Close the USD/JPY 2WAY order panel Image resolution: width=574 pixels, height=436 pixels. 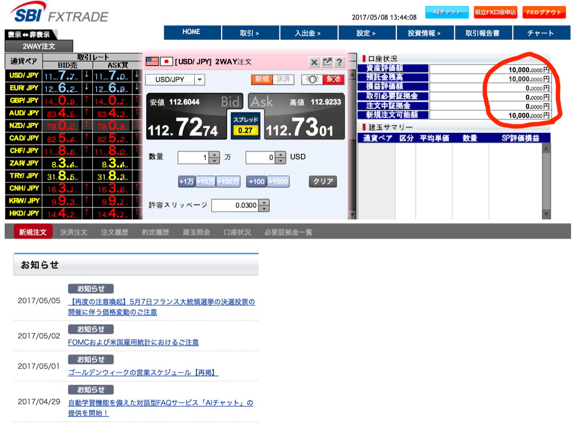[314, 62]
